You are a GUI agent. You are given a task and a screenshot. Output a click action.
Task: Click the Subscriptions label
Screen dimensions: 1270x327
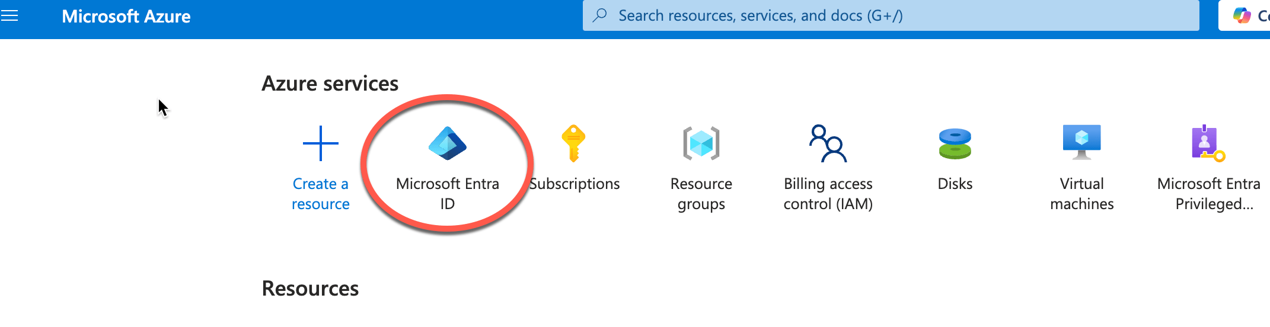pos(575,184)
